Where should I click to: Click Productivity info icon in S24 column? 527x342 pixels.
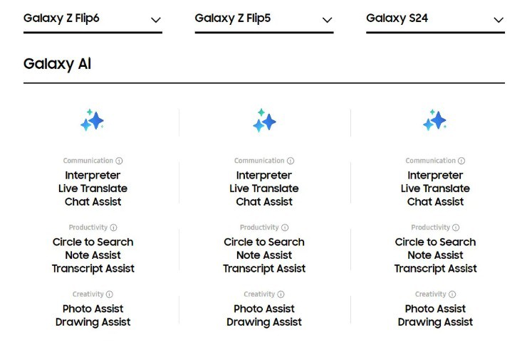[456, 228]
